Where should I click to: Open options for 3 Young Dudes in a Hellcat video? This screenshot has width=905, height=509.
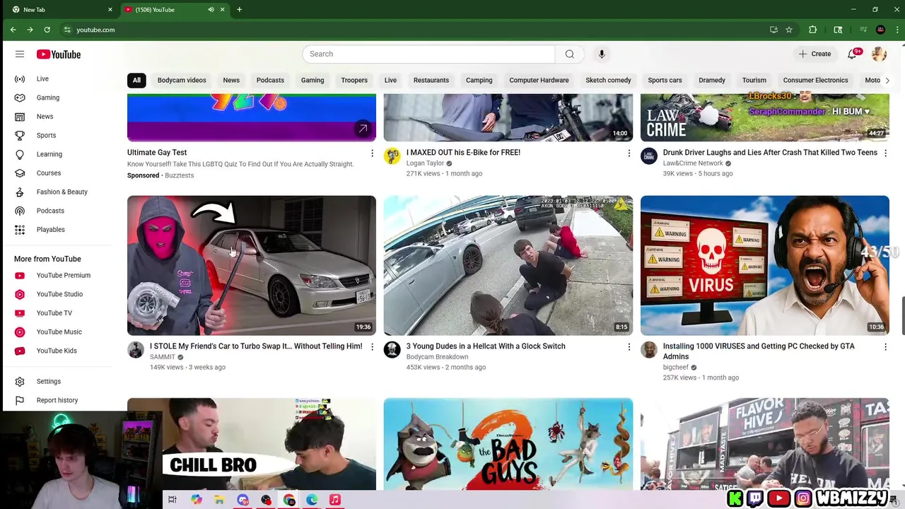tap(629, 346)
